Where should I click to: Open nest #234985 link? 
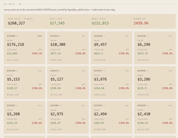[x=54, y=106]
